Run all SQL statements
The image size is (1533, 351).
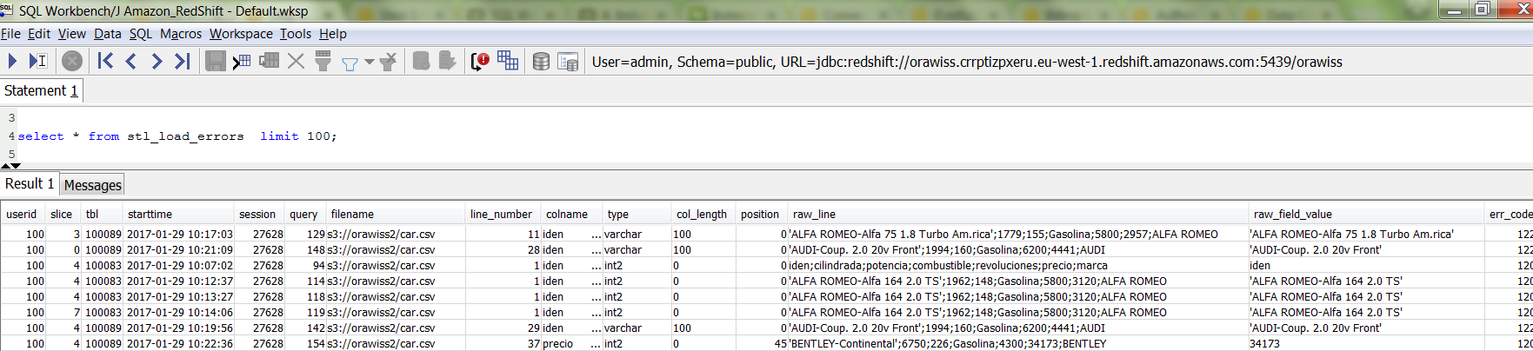pyautogui.click(x=13, y=61)
